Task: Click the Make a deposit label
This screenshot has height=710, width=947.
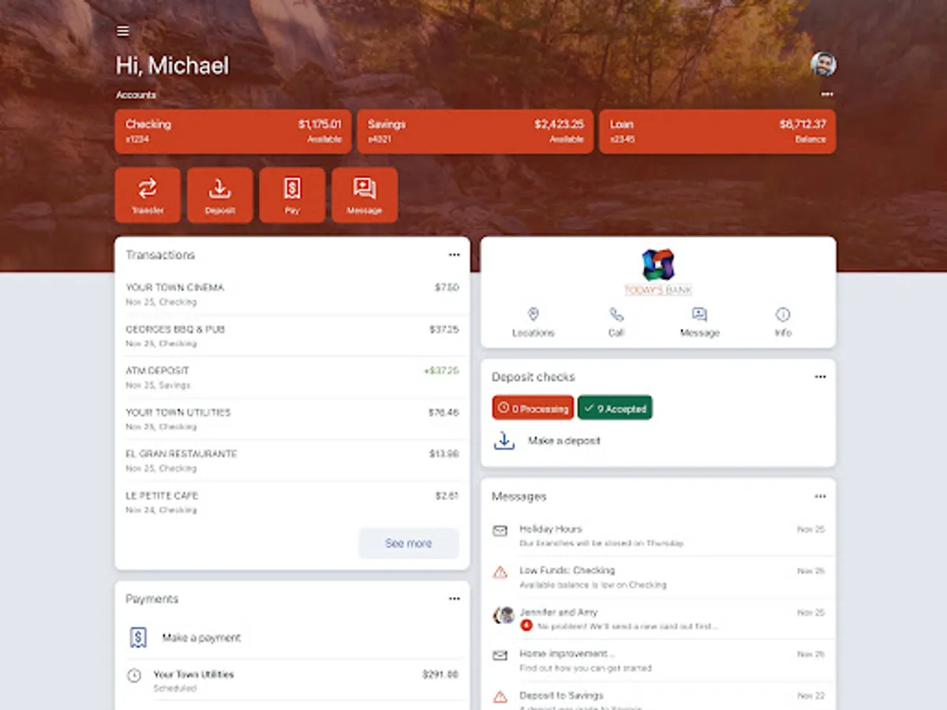Action: coord(564,441)
